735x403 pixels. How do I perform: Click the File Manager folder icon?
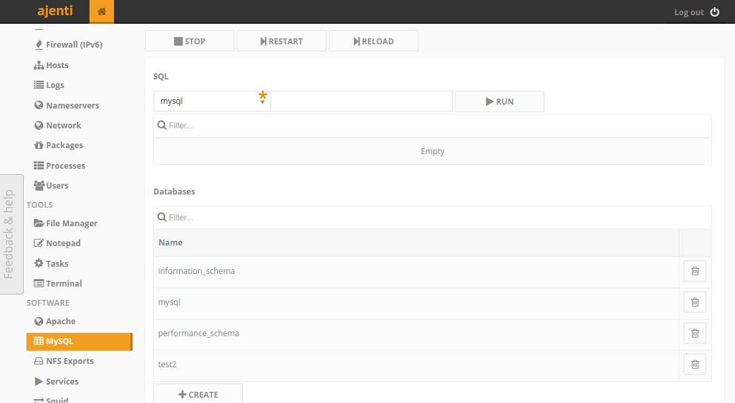39,223
